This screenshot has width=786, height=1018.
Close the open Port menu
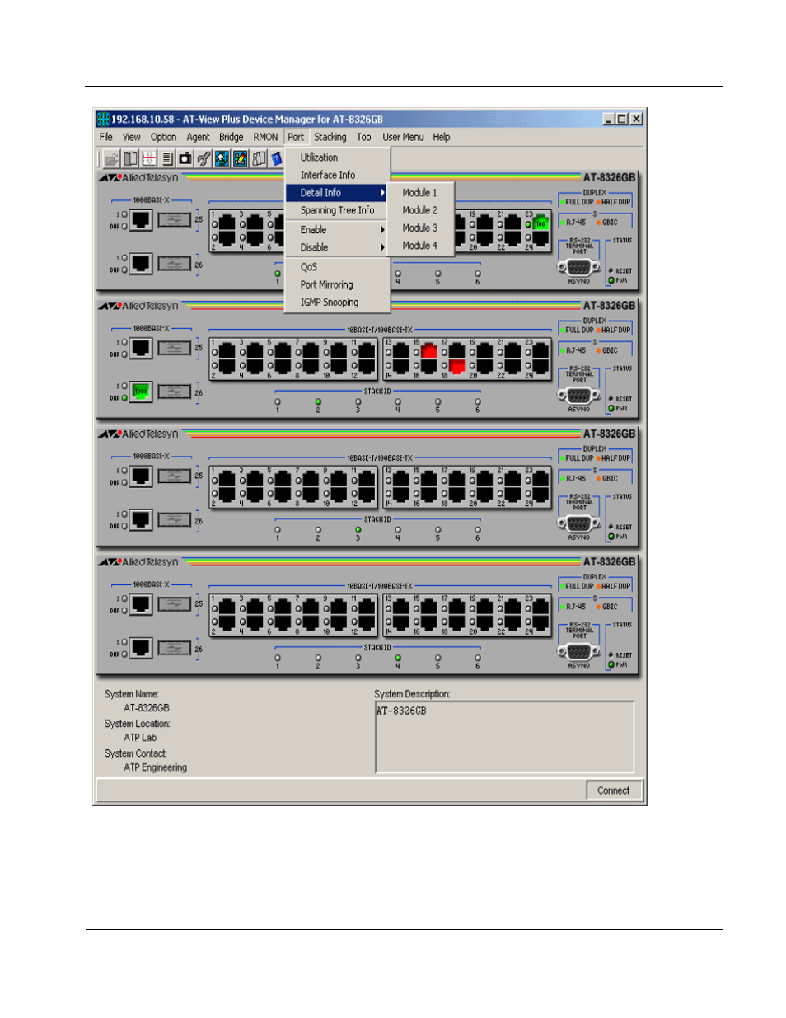(x=296, y=137)
